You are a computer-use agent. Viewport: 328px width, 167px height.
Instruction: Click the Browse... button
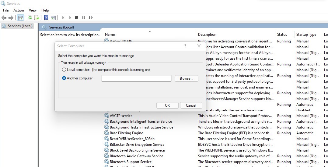(186, 78)
